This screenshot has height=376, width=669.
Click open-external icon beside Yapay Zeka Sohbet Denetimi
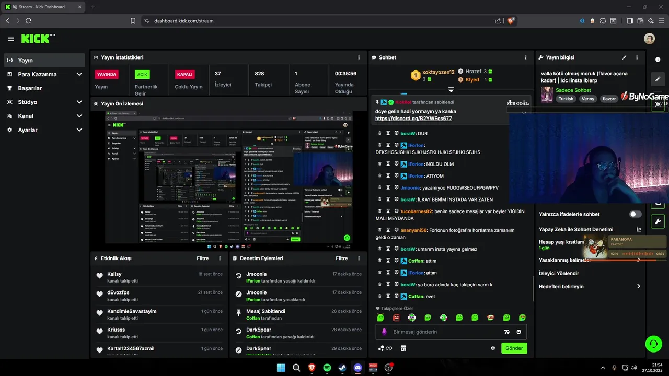(639, 229)
